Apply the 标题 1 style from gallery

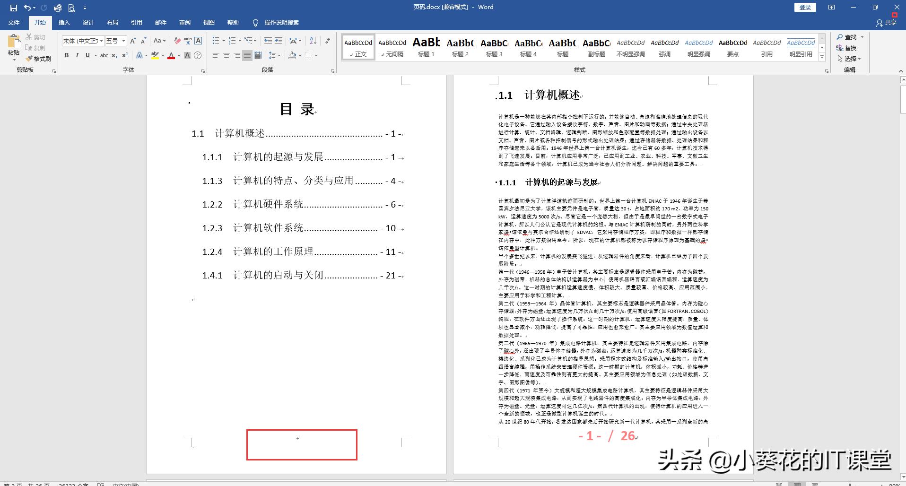tap(426, 46)
